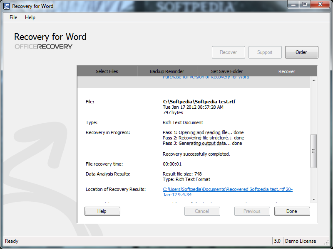333x249 pixels.
Task: Click the 'Location of Recovery Results:' label
Action: 116,189
